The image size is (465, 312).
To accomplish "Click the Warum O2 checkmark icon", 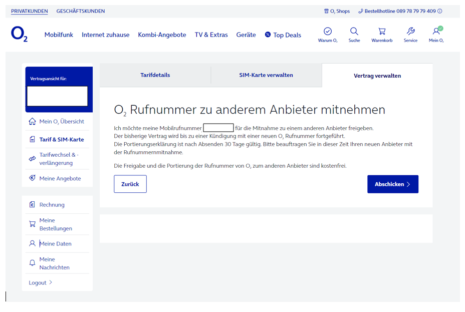I will coord(328,32).
